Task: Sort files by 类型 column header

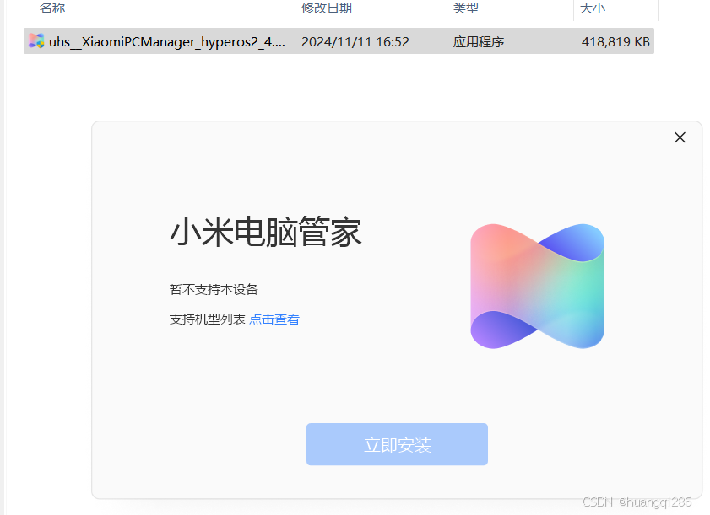Action: tap(465, 8)
